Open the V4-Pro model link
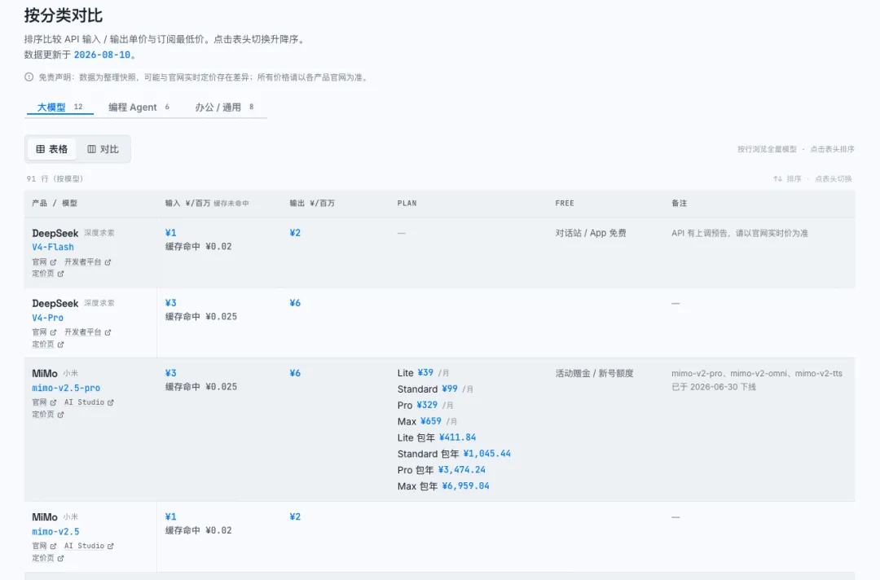 pos(47,318)
